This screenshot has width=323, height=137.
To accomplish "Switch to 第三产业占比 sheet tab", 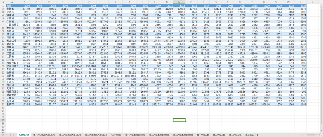I will (x=235, y=135).
